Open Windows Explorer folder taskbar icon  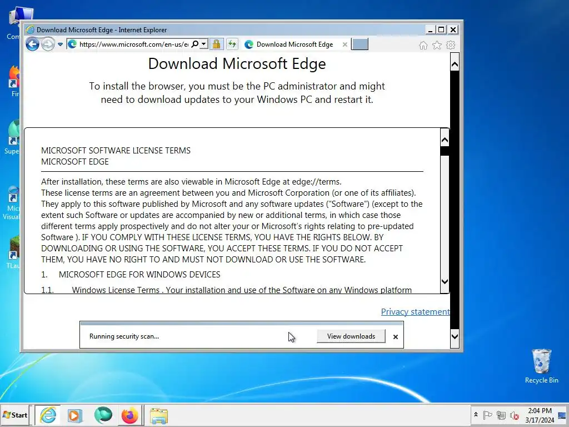[x=159, y=416]
